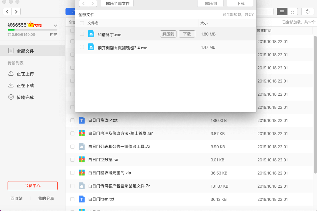Viewport: 317px width, 211px height.
Task: Sort archive files by 大小 column
Action: point(204,23)
